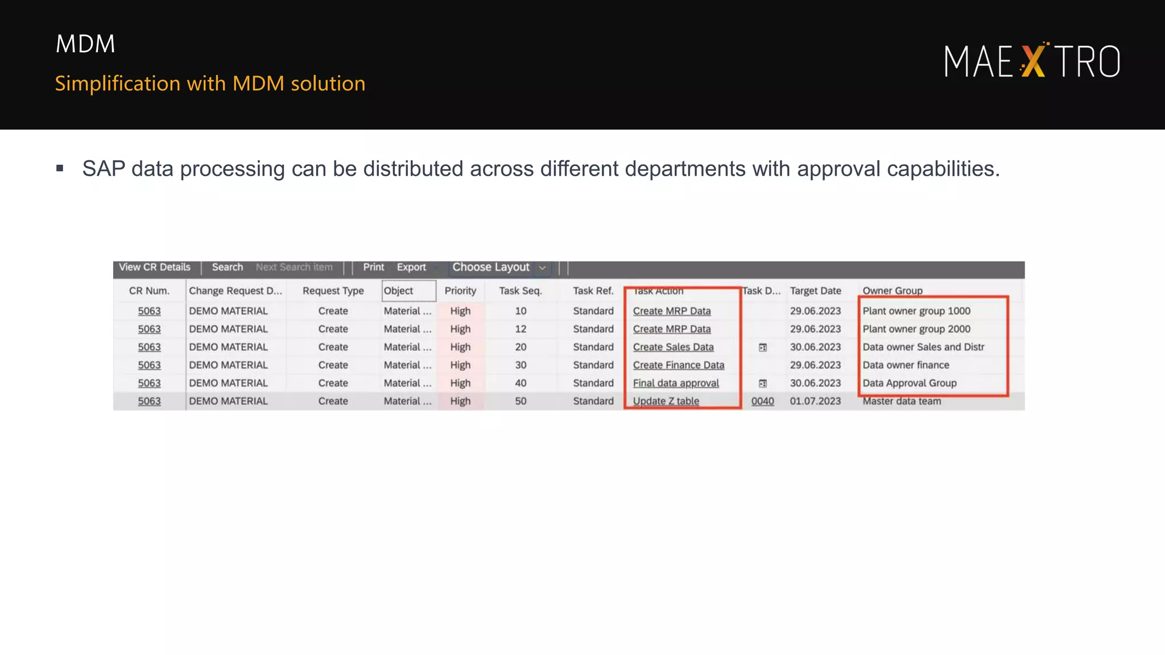Click the View CR Details button
1165x655 pixels.
coord(154,267)
